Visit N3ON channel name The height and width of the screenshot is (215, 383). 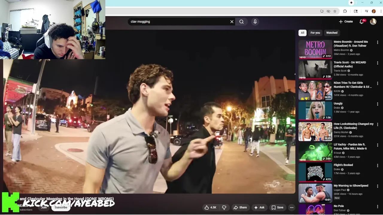(337, 91)
